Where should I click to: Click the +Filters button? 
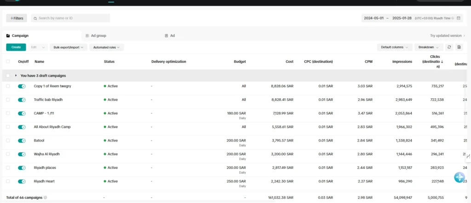tap(17, 18)
